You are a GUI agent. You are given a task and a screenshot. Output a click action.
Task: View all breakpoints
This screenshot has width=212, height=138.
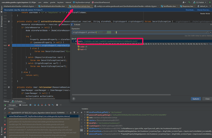[5, 129]
